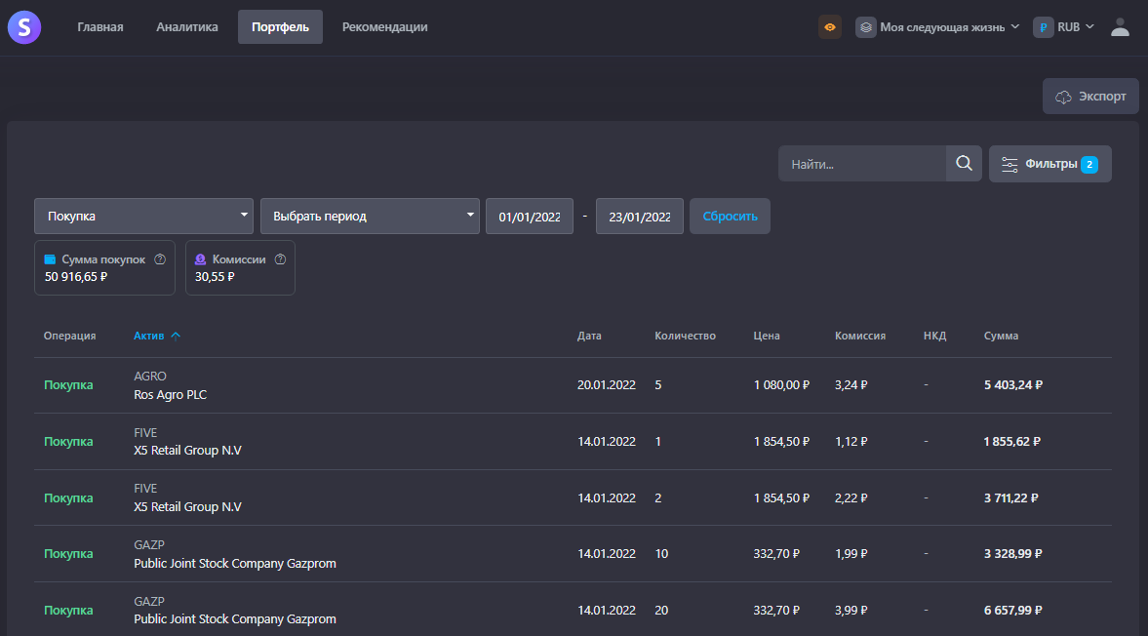Sort by the Актив column header
This screenshot has width=1148, height=636.
click(x=148, y=336)
